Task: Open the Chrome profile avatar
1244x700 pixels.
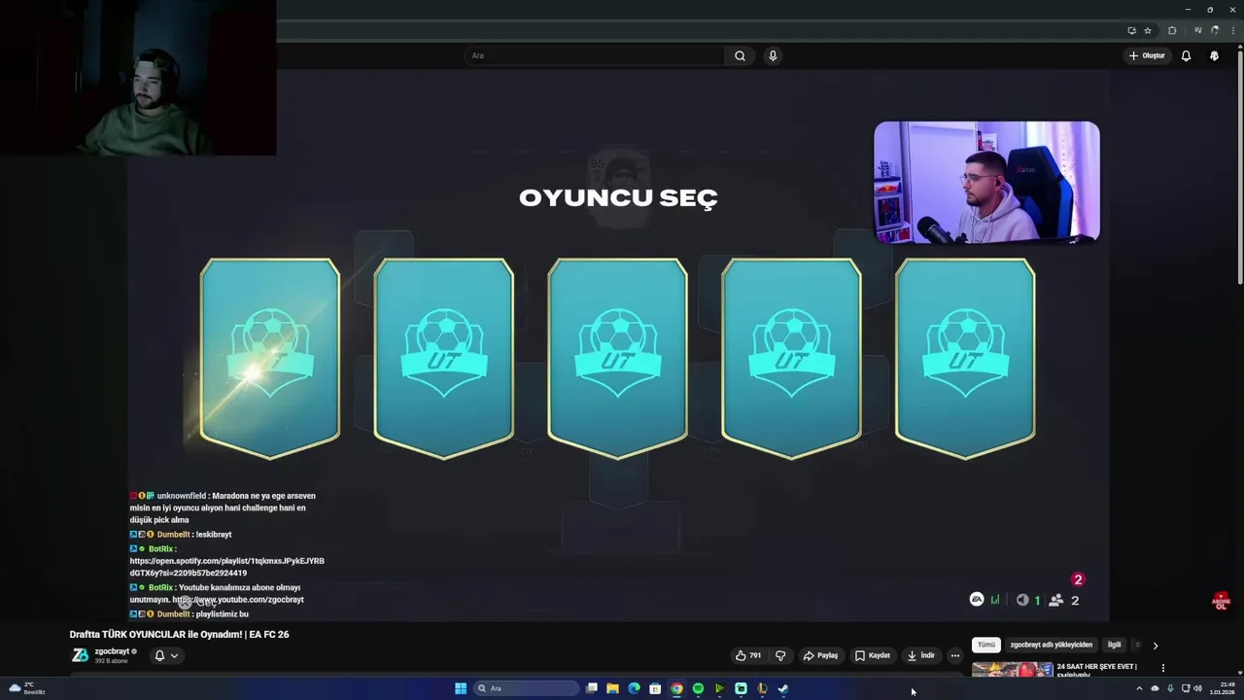Action: pyautogui.click(x=1216, y=30)
